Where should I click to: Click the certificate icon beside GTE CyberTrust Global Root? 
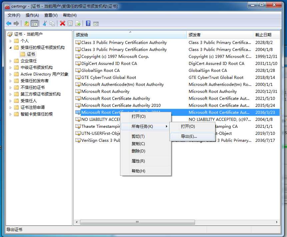[78, 78]
